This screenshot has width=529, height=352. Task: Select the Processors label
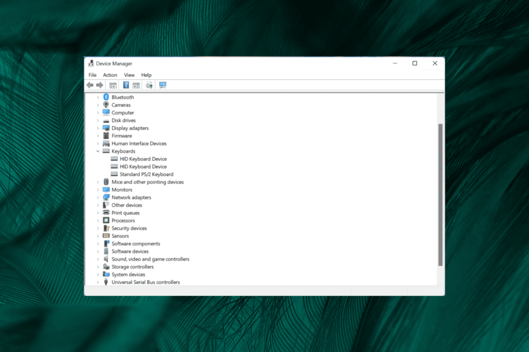tap(123, 221)
